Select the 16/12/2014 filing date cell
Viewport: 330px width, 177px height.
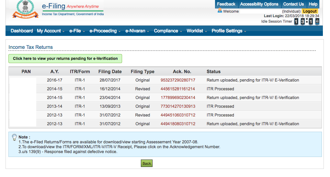110,89
